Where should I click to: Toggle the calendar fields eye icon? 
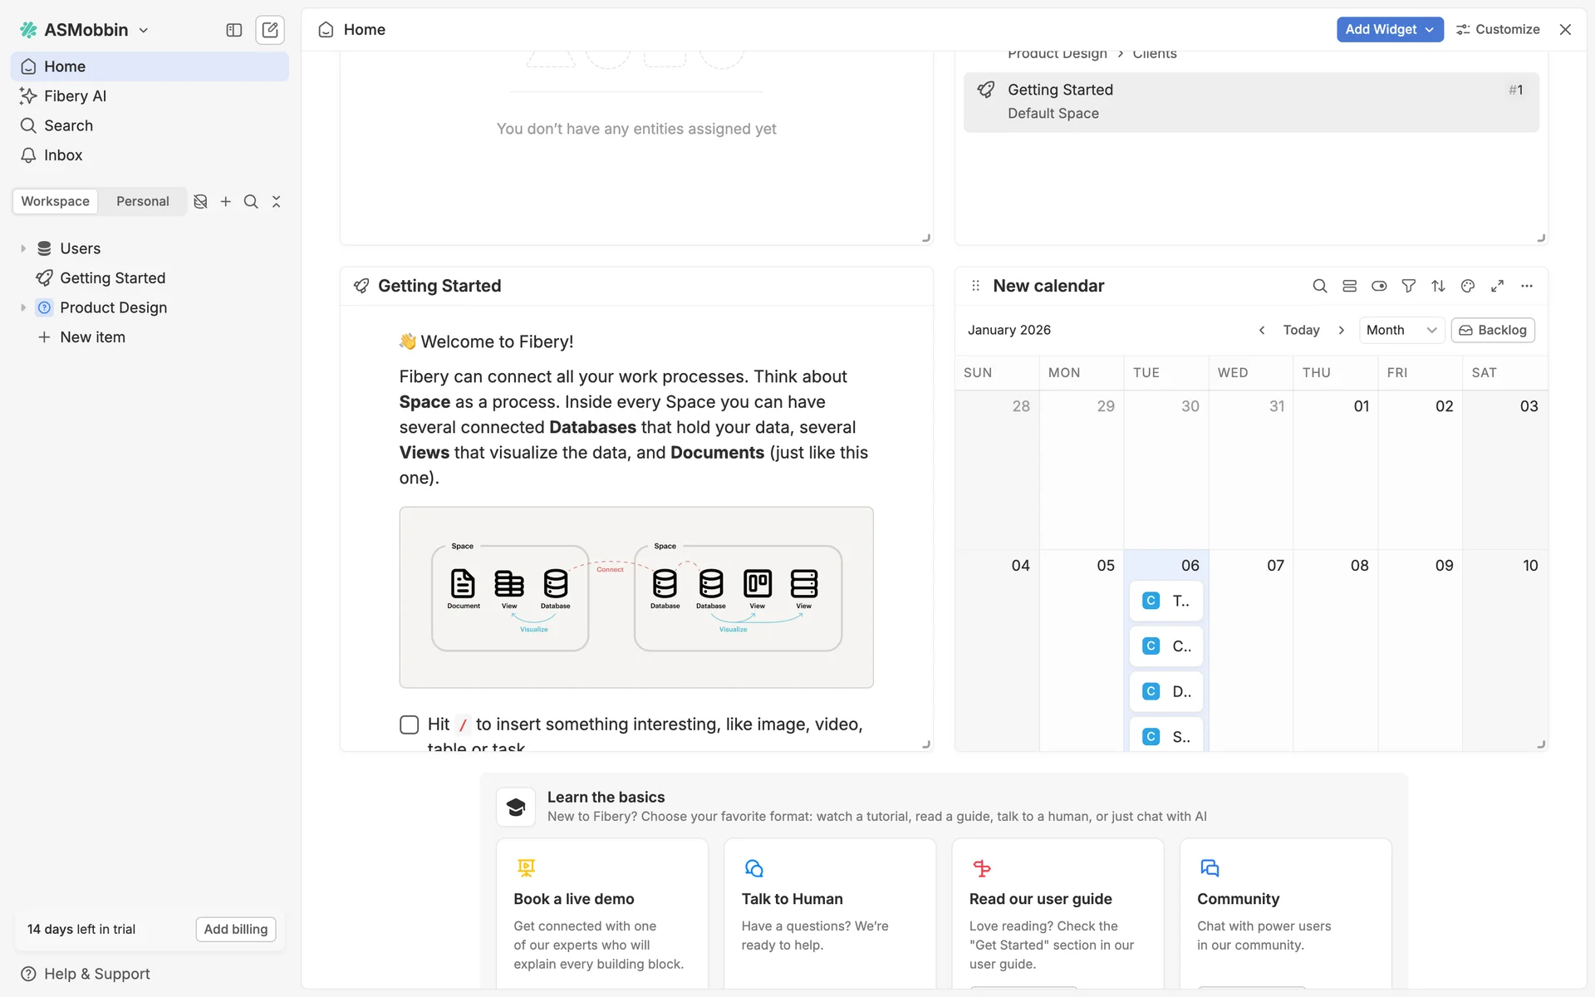[x=1379, y=286]
